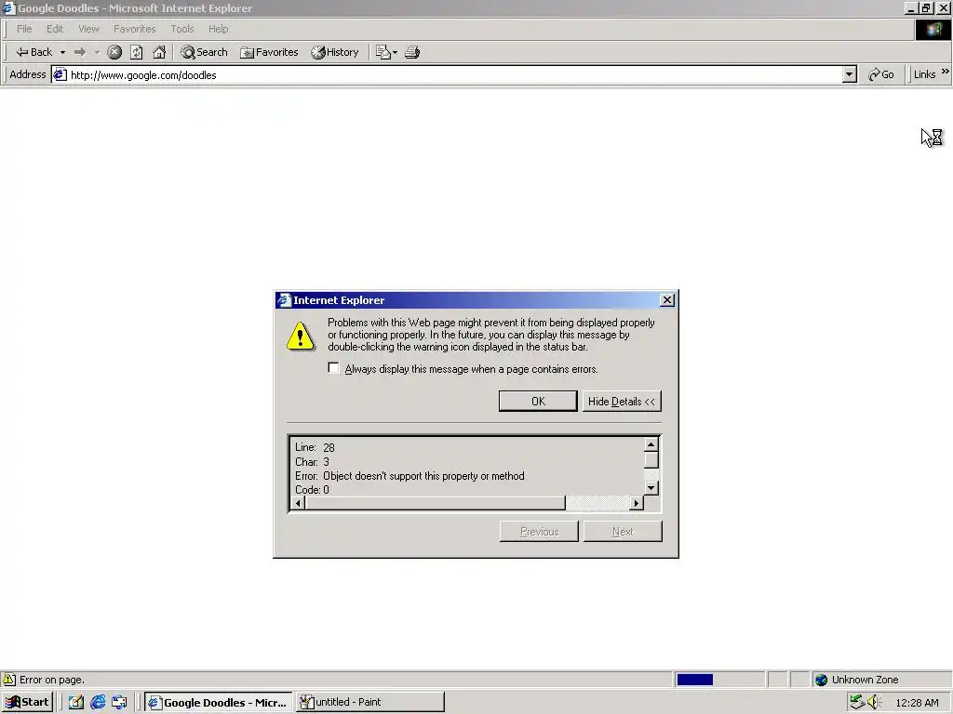The image size is (953, 714).
Task: Expand the address bar dropdown list
Action: click(849, 74)
